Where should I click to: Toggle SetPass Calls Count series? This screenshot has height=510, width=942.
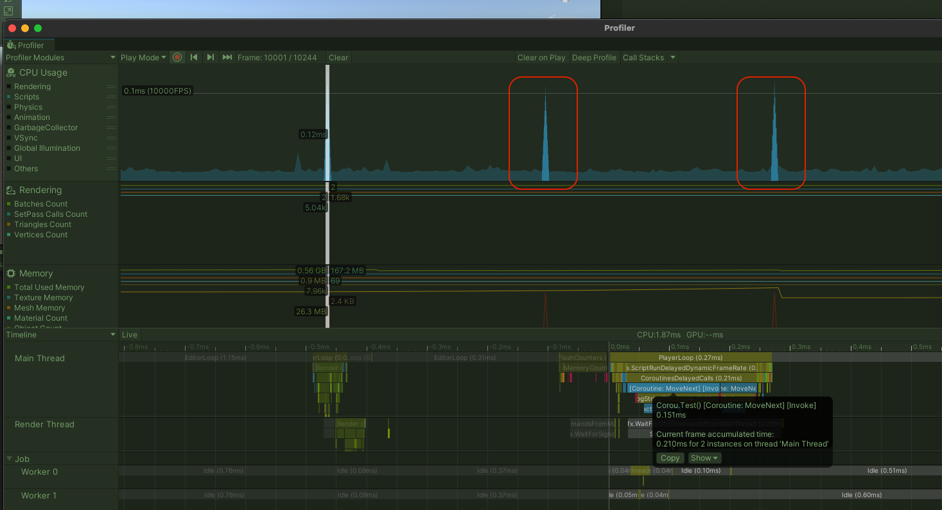click(x=9, y=214)
